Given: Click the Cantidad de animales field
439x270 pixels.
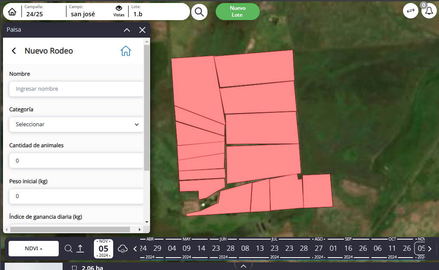Looking at the screenshot, I should 76,160.
